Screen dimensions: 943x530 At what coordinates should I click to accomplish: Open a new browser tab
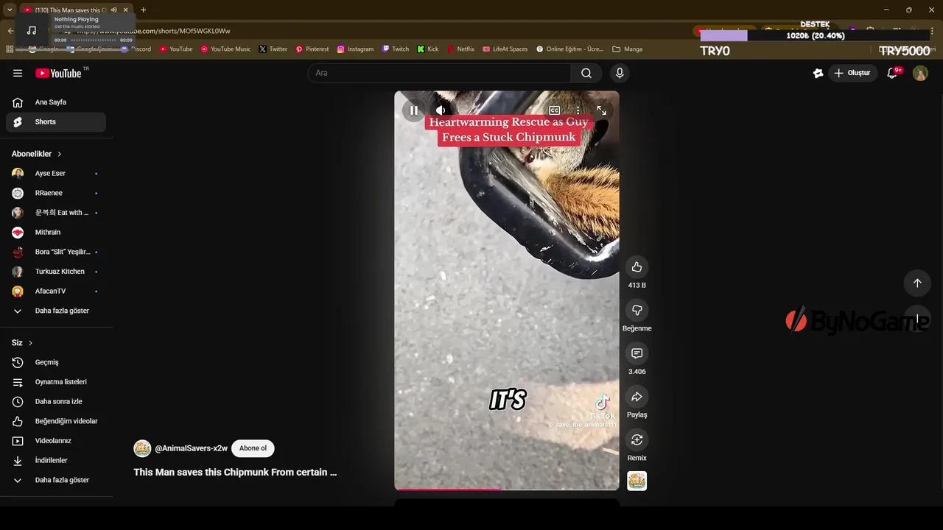(143, 10)
